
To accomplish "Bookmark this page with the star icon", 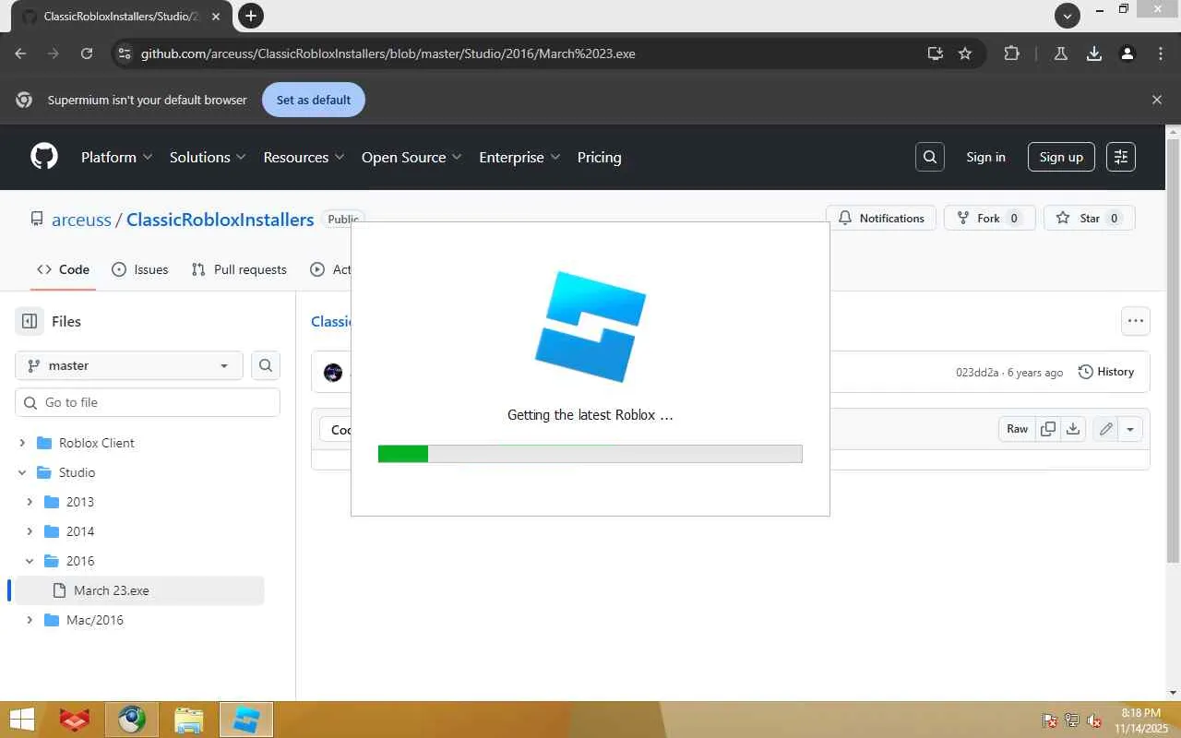I will 965,54.
